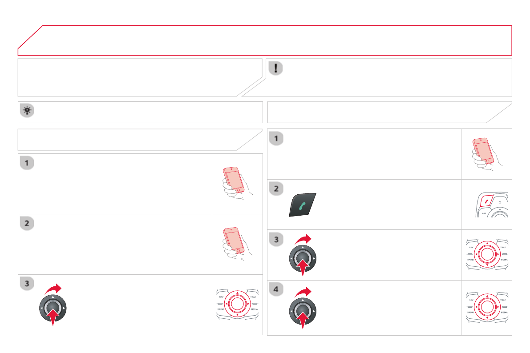This screenshot has height=353, width=530.
Task: Click rotary knob in step 3 of four-step procedure
Action: pyautogui.click(x=303, y=258)
